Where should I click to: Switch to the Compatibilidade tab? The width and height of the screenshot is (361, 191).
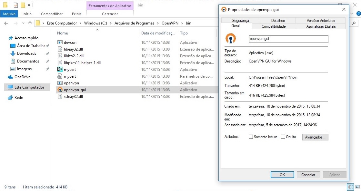pyautogui.click(x=274, y=26)
